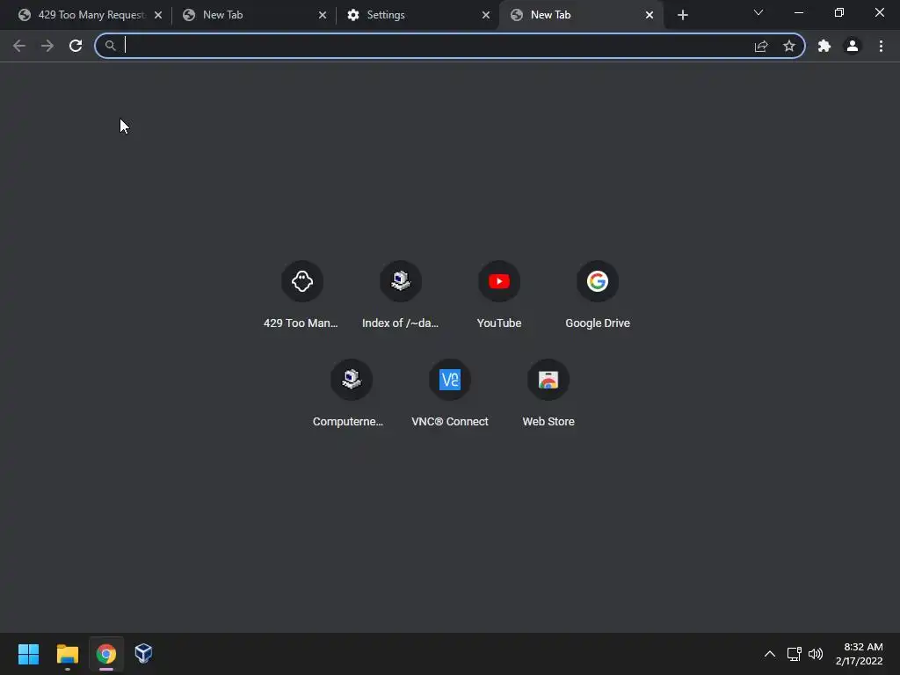
Task: Open the Windows Start menu
Action: pos(28,654)
